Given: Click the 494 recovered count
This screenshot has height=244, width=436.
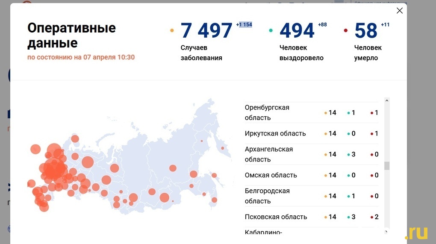Looking at the screenshot, I should 297,31.
